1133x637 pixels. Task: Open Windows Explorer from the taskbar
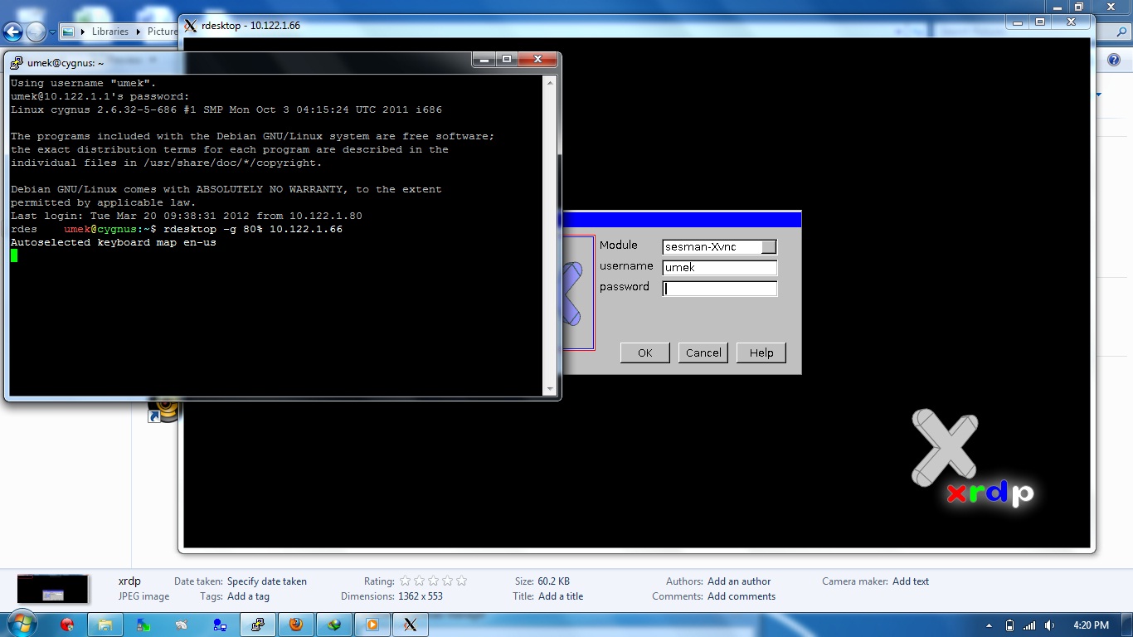point(105,625)
